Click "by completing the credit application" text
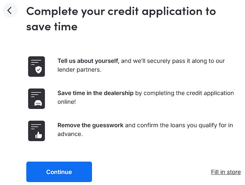This screenshot has height=185, width=245. (x=184, y=93)
